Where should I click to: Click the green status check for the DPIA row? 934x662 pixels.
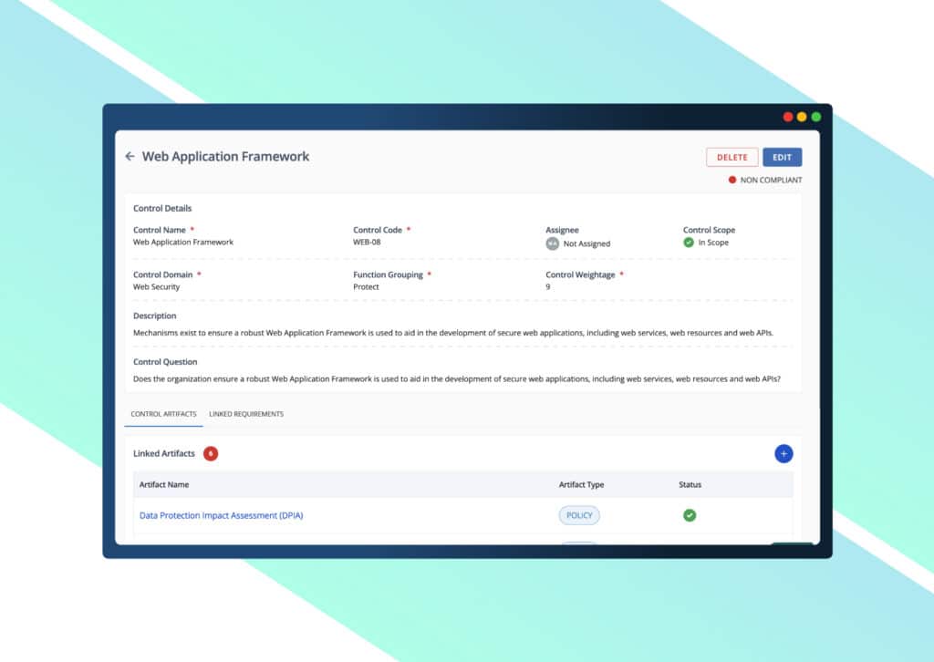(690, 515)
